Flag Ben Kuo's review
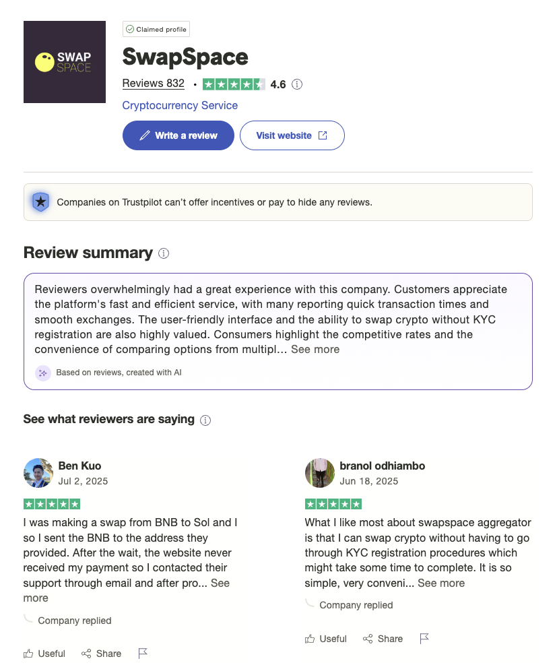 tap(143, 653)
